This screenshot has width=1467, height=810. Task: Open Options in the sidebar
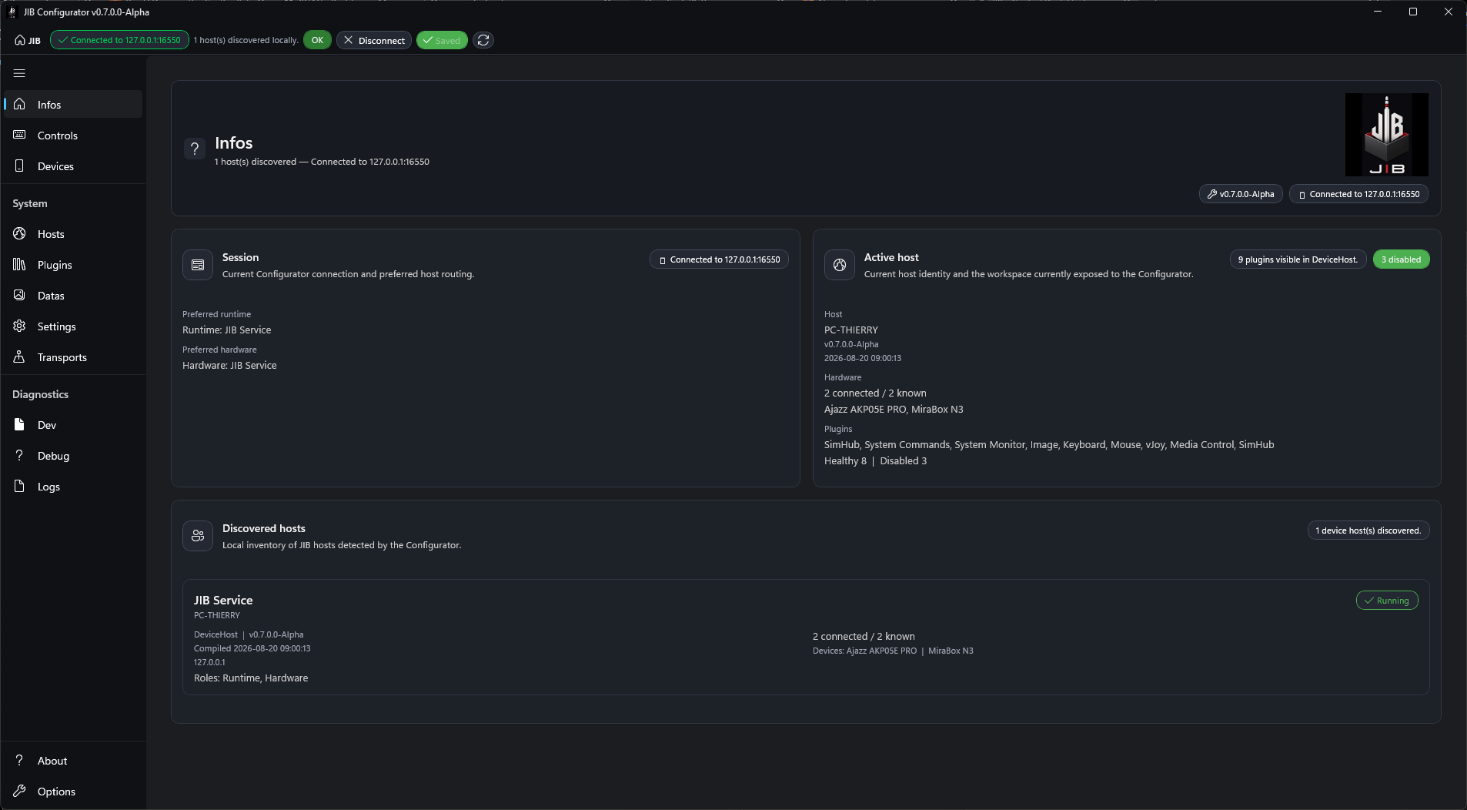click(x=73, y=792)
